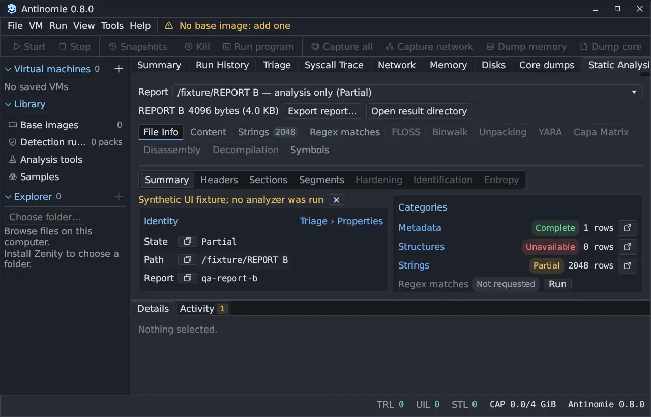This screenshot has height=417, width=651.
Task: Switch to the Disks tab
Action: (x=494, y=65)
